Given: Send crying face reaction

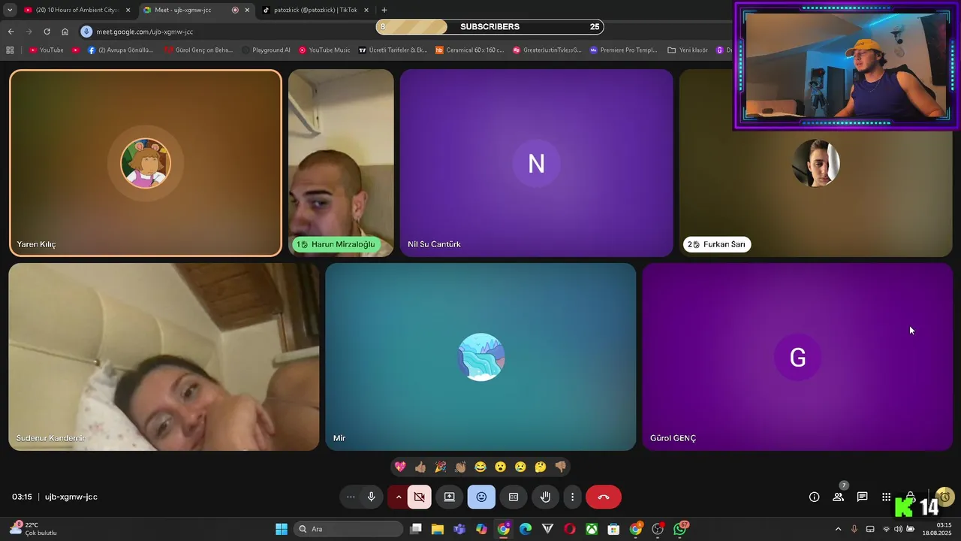Looking at the screenshot, I should 520,467.
